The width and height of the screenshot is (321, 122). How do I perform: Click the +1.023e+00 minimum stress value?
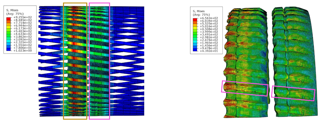pyautogui.click(x=22, y=50)
